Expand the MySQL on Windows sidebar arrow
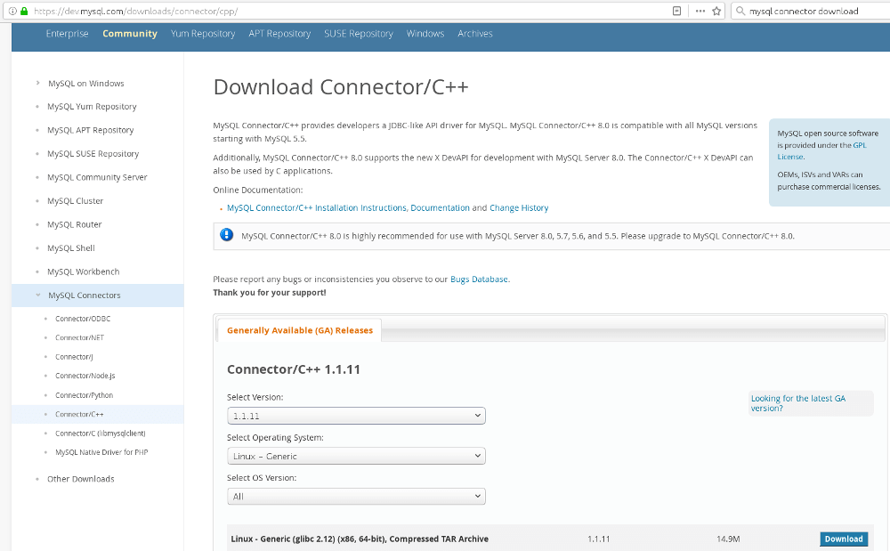Screen dimensions: 890x551 [x=38, y=83]
